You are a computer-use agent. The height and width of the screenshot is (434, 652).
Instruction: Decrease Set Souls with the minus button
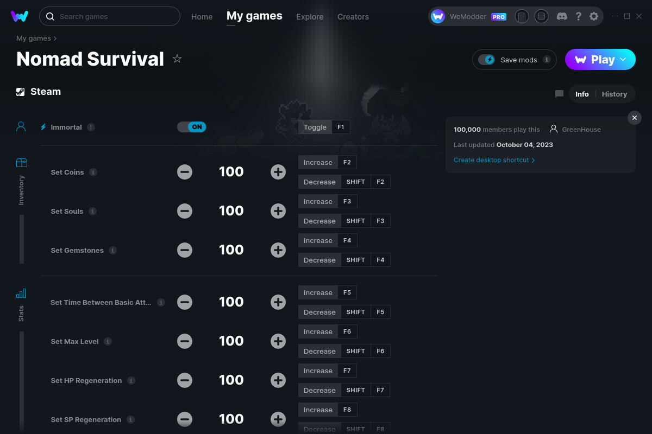point(185,211)
